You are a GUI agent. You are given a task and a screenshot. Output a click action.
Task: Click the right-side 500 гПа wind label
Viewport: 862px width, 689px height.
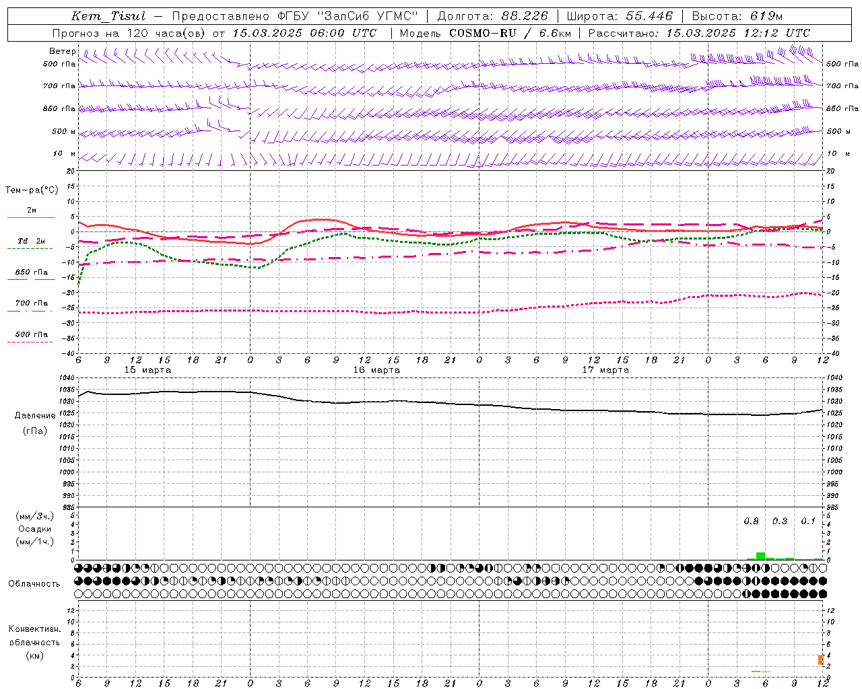click(x=842, y=64)
